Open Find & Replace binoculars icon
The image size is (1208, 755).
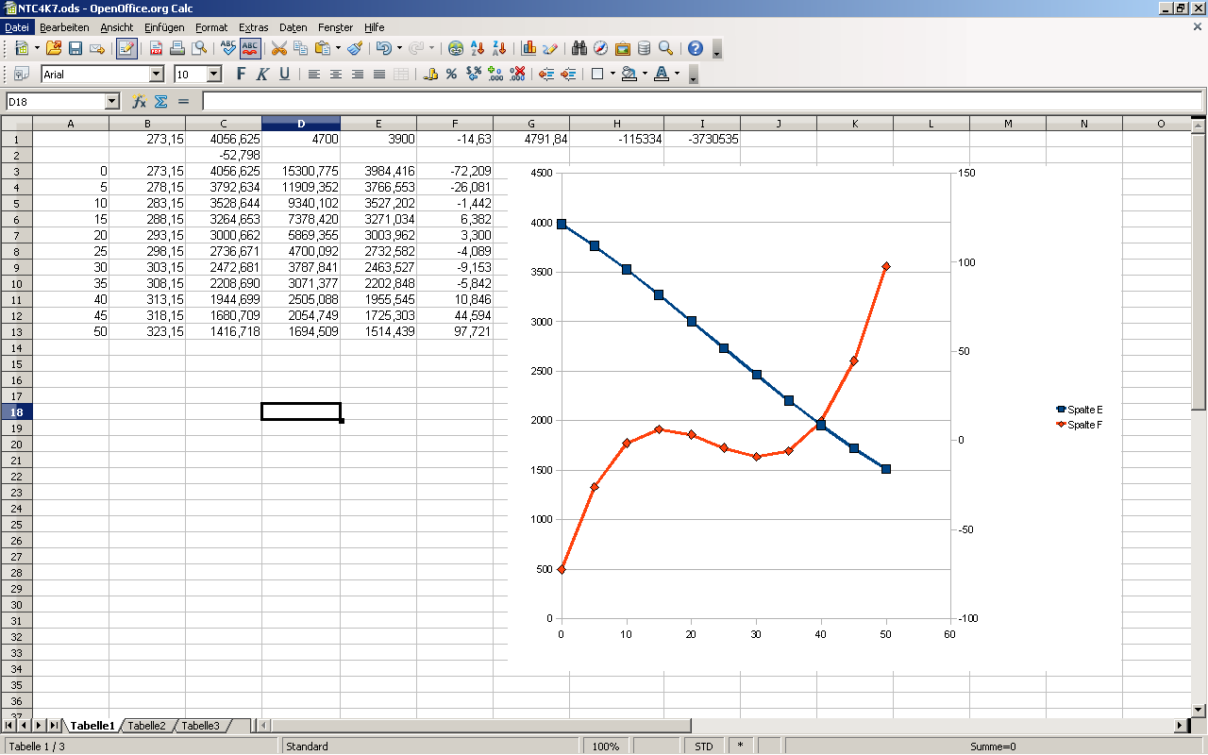(x=579, y=48)
